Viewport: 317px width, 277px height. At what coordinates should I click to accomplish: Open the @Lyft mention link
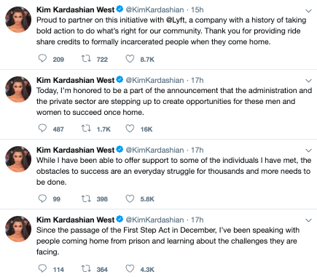click(x=176, y=20)
